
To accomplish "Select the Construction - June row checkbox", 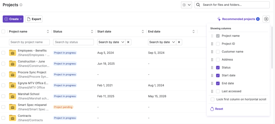I will pos(3,64).
